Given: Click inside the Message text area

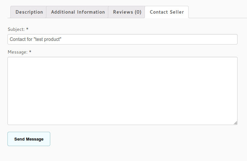Looking at the screenshot, I should coord(123,91).
